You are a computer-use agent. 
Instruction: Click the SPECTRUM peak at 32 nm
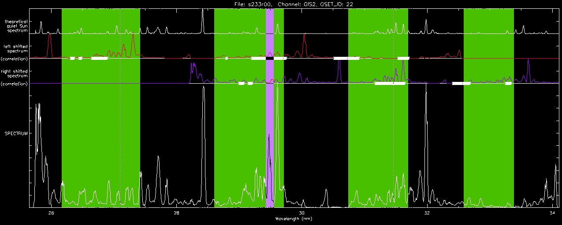(x=426, y=145)
